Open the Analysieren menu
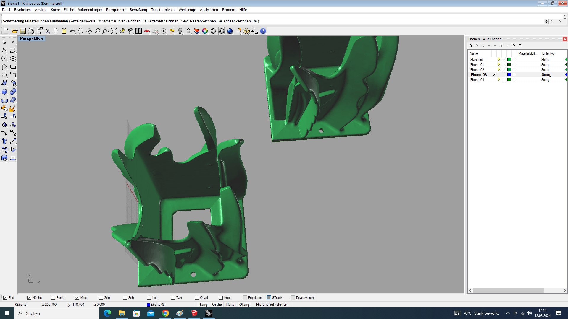 (209, 10)
